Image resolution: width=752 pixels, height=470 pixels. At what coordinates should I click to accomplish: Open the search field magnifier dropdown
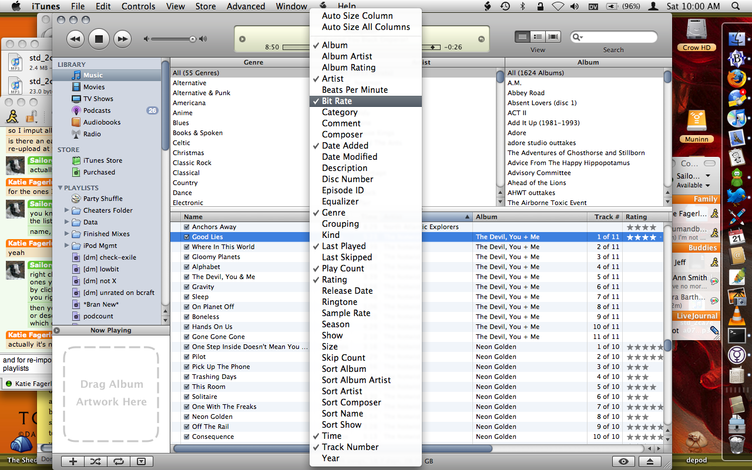tap(578, 37)
